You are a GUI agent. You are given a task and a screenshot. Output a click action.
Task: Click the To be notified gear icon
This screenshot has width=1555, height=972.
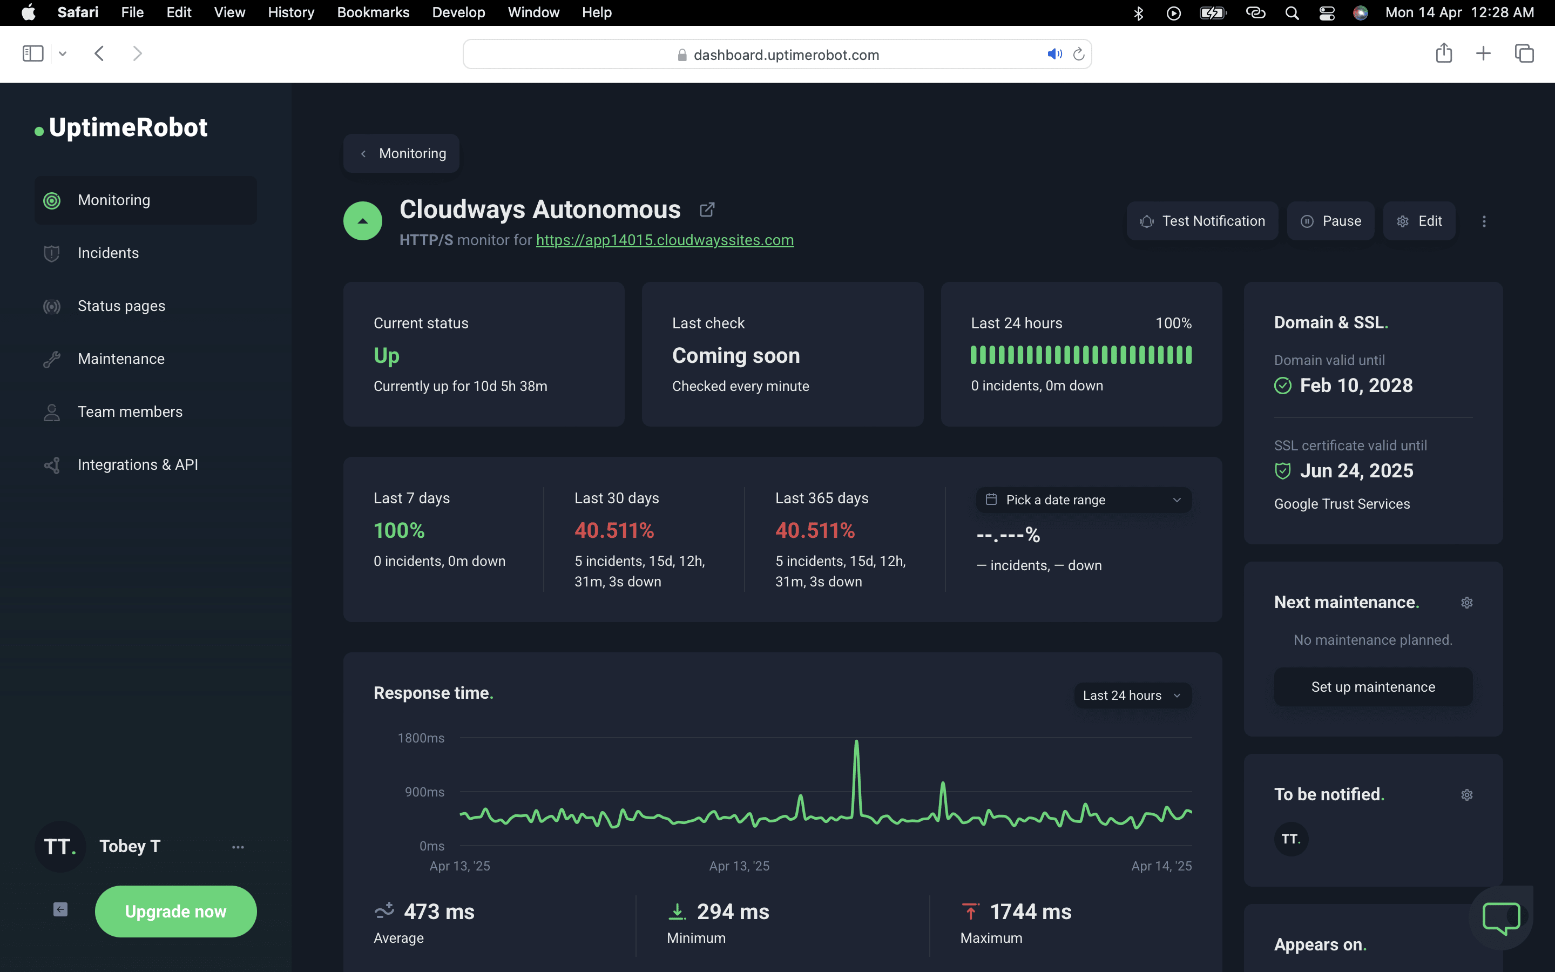click(x=1466, y=794)
